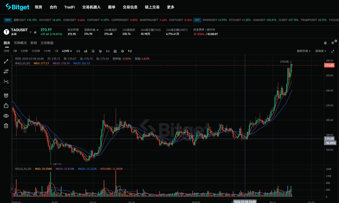339x203 pixels.
Task: Open candlestick chart style icon
Action: point(86,51)
